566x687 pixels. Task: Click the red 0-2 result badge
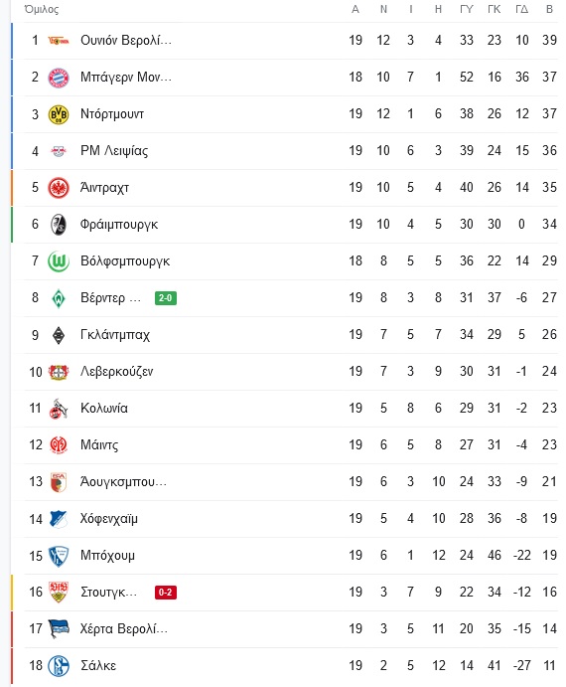(166, 593)
